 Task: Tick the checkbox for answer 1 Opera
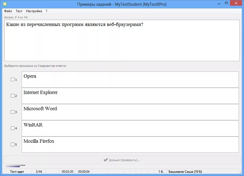[12, 79]
